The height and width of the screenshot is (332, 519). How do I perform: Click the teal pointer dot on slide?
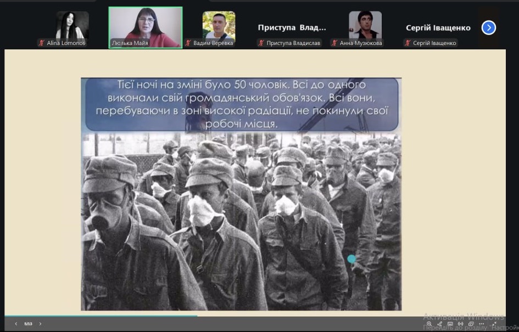pyautogui.click(x=351, y=258)
